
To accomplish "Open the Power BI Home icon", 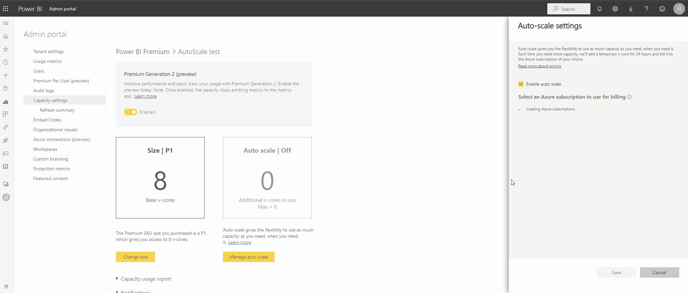I will [x=6, y=36].
